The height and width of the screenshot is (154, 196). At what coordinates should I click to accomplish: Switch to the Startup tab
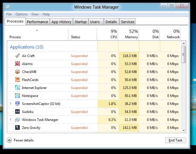(81, 22)
